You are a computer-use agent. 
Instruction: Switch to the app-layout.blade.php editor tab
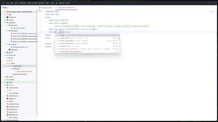[66, 8]
